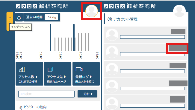Click the gray button in fifth account row
This screenshot has width=195, height=110.
(178, 100)
